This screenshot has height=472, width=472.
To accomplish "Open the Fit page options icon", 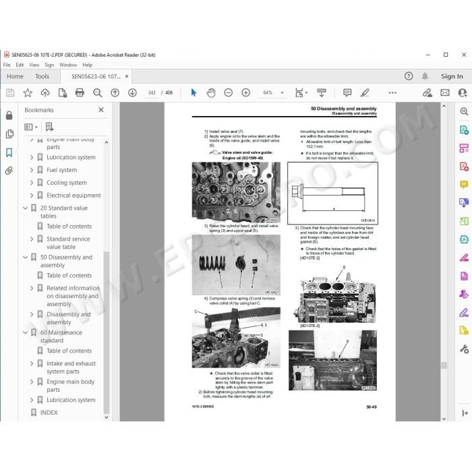I will [300, 93].
